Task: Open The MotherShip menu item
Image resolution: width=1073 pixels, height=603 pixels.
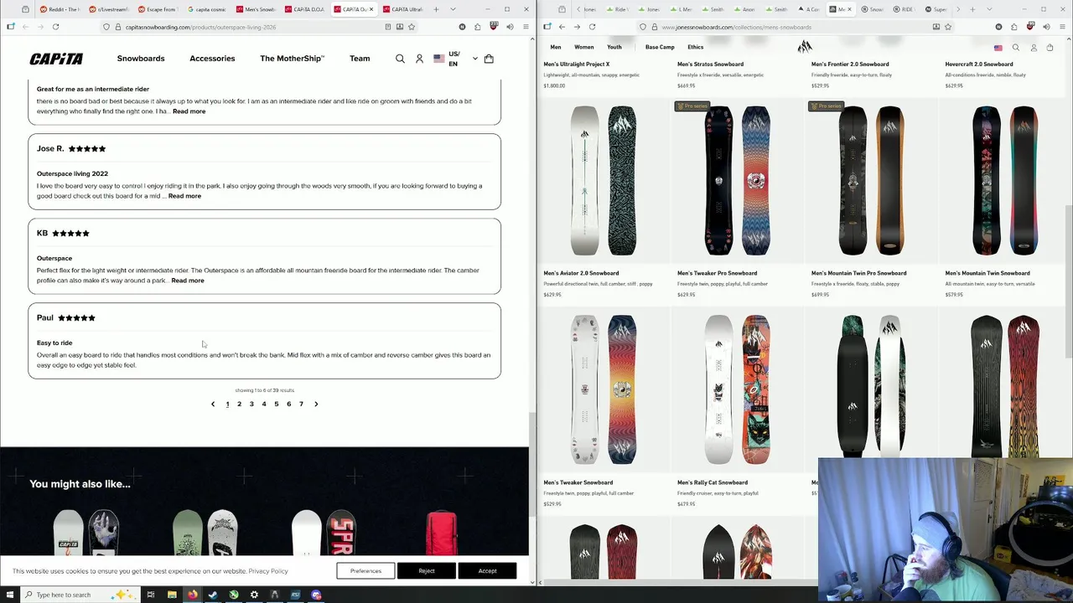Action: click(x=292, y=59)
